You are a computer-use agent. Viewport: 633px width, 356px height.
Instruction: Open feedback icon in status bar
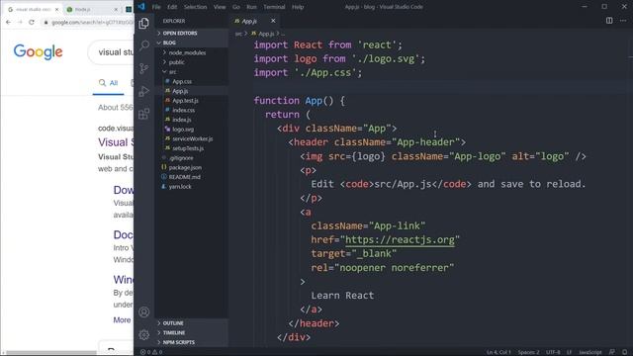[x=612, y=352]
